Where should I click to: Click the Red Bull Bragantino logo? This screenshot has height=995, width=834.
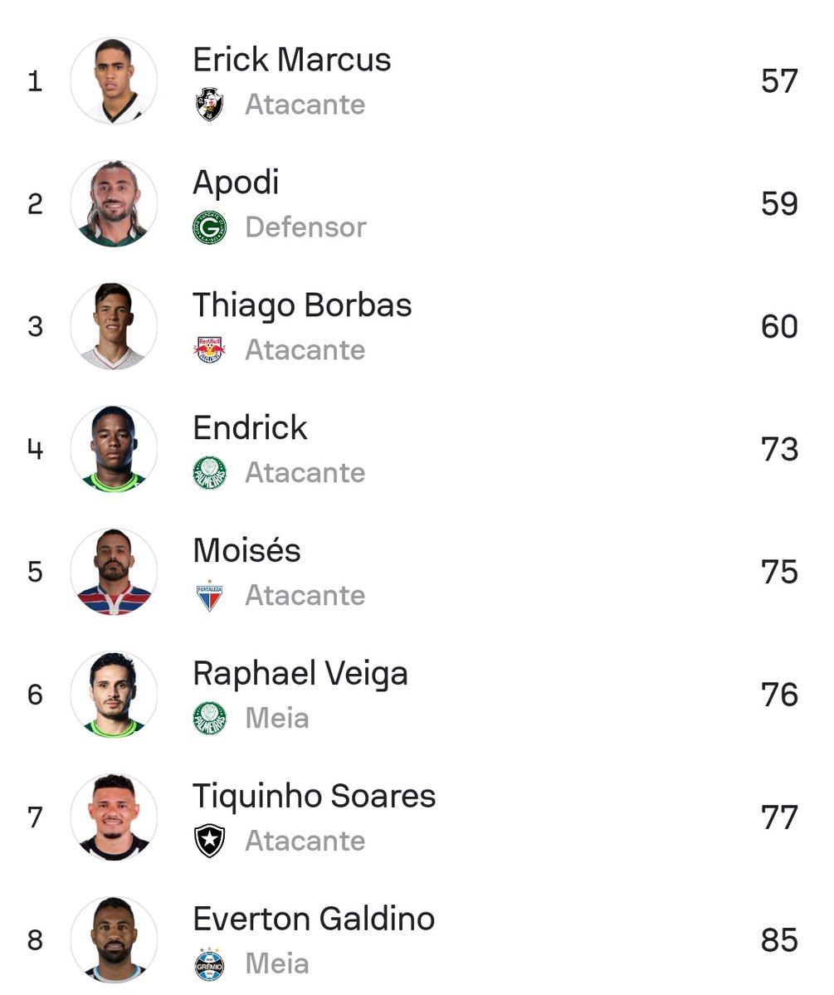pyautogui.click(x=209, y=350)
